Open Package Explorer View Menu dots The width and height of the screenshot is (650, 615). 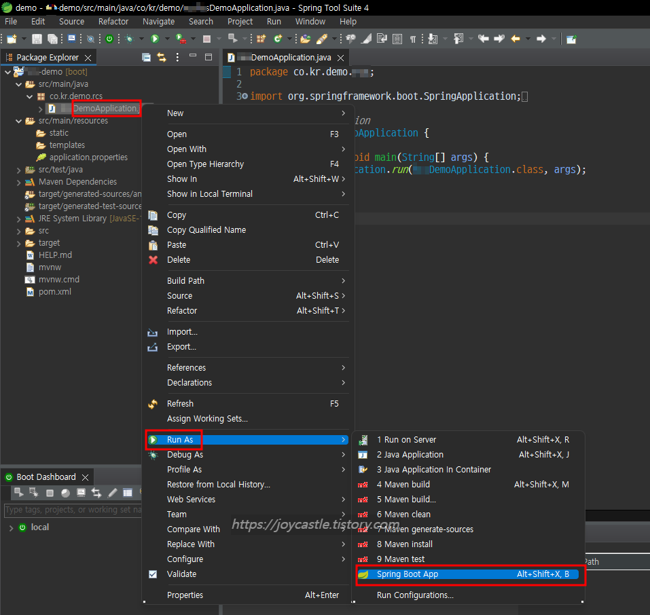pyautogui.click(x=177, y=57)
